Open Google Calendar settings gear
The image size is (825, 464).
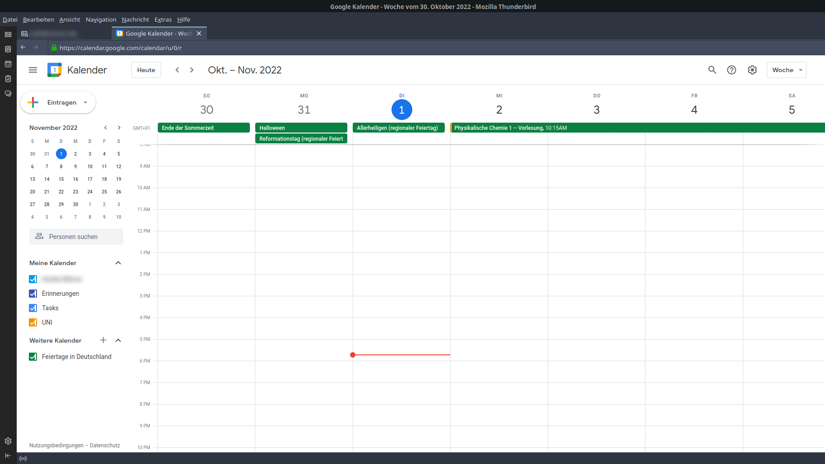point(752,70)
